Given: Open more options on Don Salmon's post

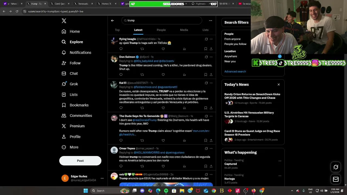Looking at the screenshot, I should (211, 57).
